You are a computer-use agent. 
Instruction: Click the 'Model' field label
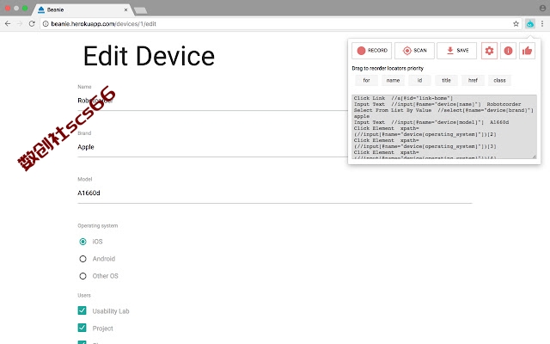tap(84, 179)
